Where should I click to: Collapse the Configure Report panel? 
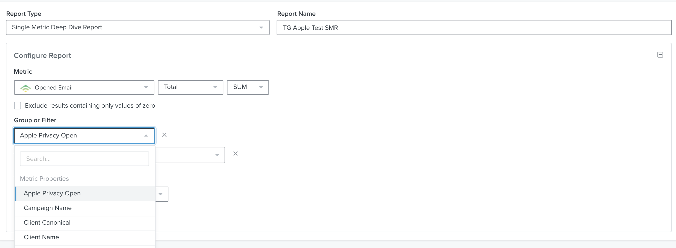pyautogui.click(x=660, y=55)
